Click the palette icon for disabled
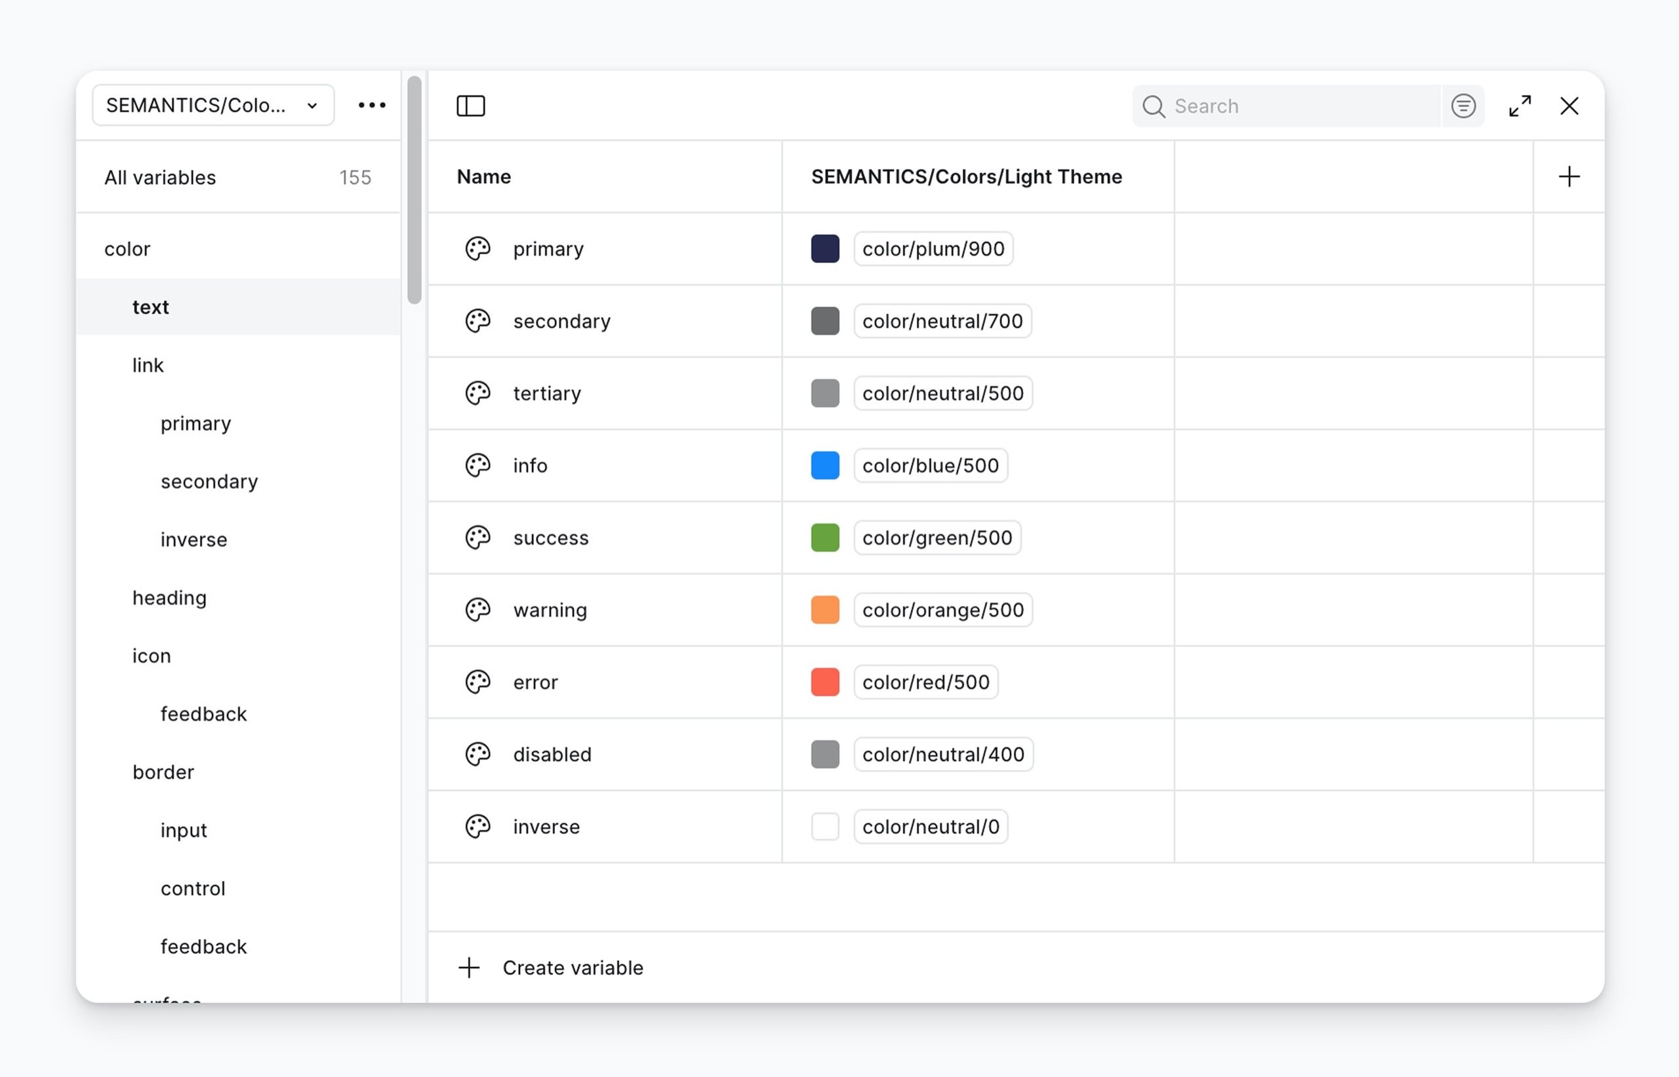 pos(478,754)
